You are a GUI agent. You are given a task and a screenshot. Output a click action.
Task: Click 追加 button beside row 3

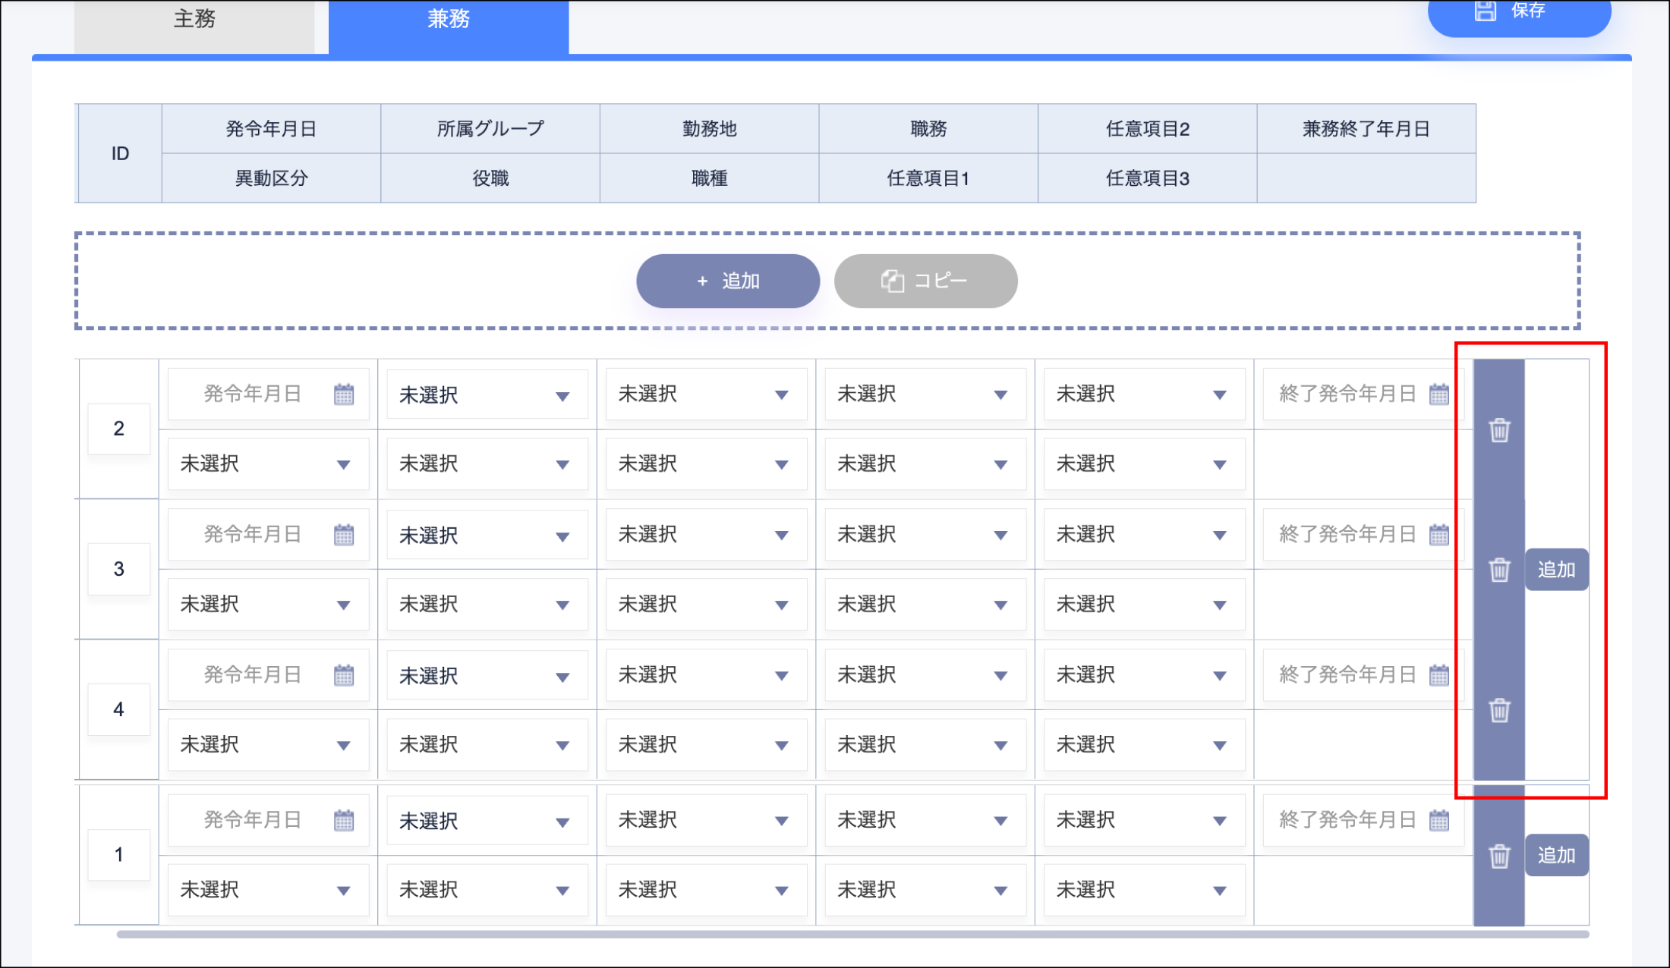click(x=1556, y=570)
